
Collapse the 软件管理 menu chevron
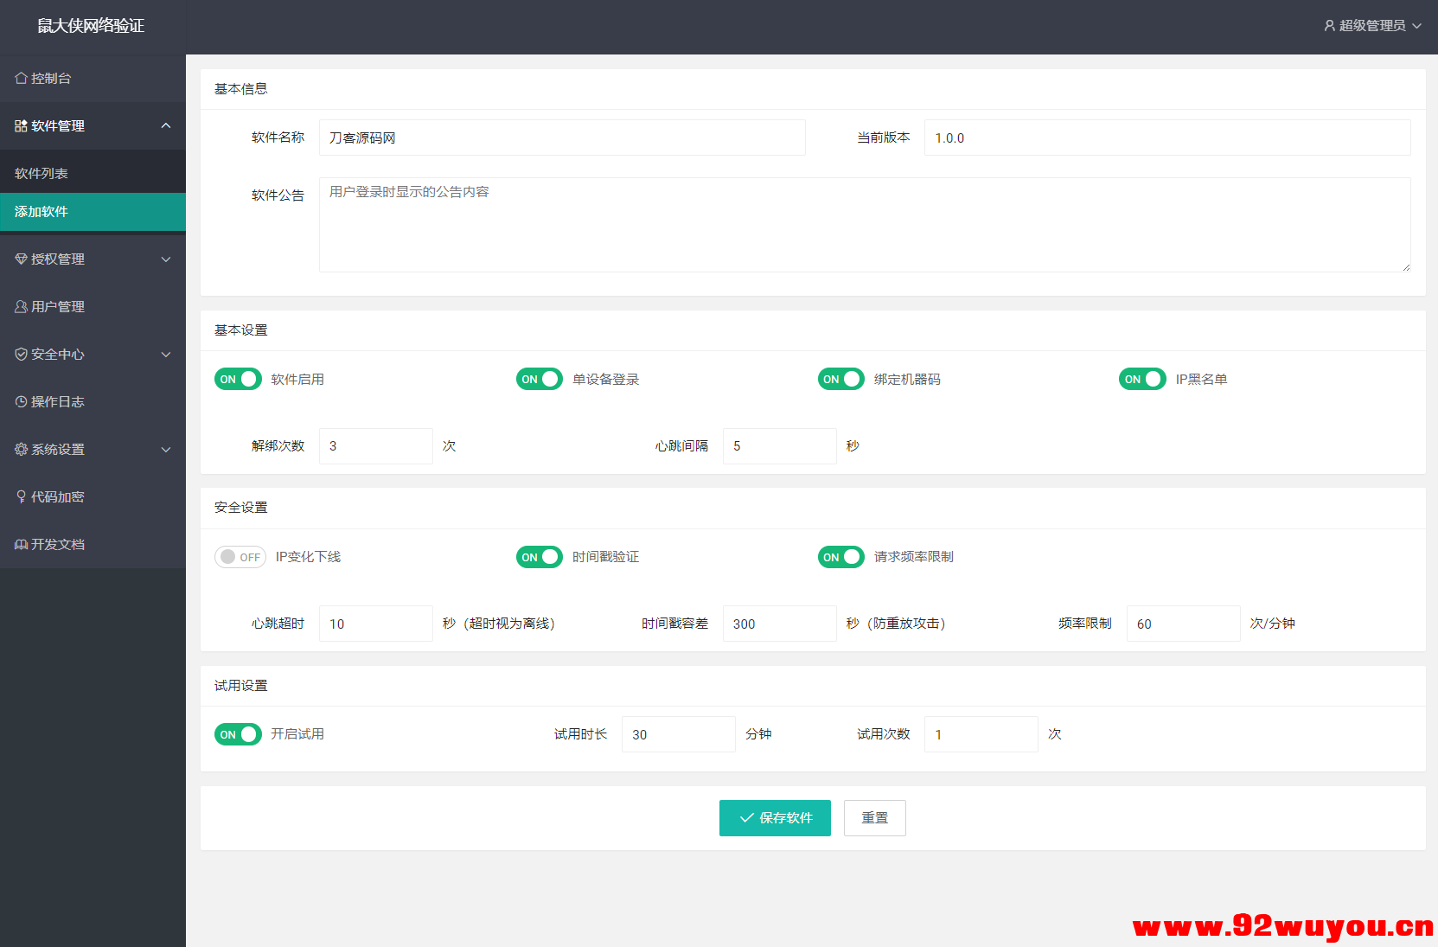(x=165, y=125)
